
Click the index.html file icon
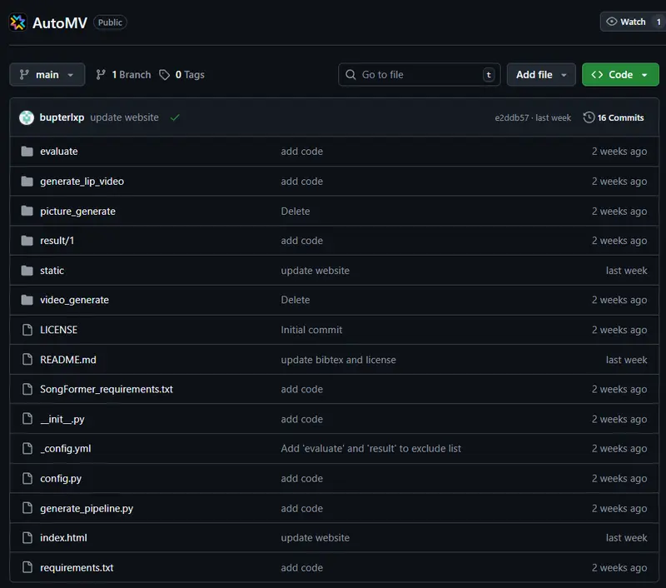[27, 538]
